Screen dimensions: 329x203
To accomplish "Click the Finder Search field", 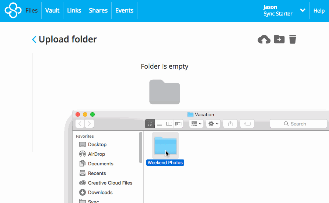I will (x=298, y=124).
